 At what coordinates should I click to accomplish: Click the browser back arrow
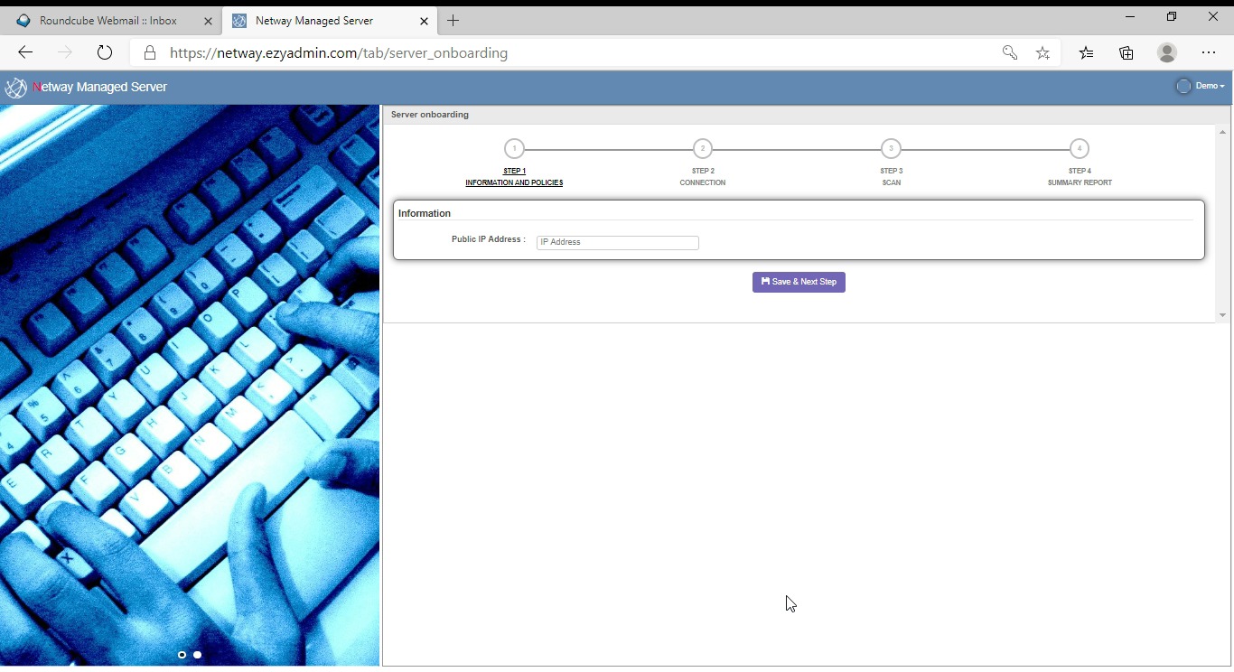25,53
